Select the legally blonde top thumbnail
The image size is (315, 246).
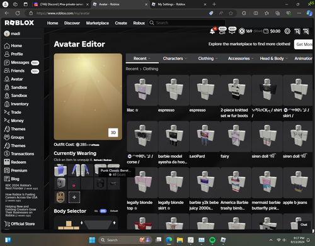pyautogui.click(x=142, y=182)
